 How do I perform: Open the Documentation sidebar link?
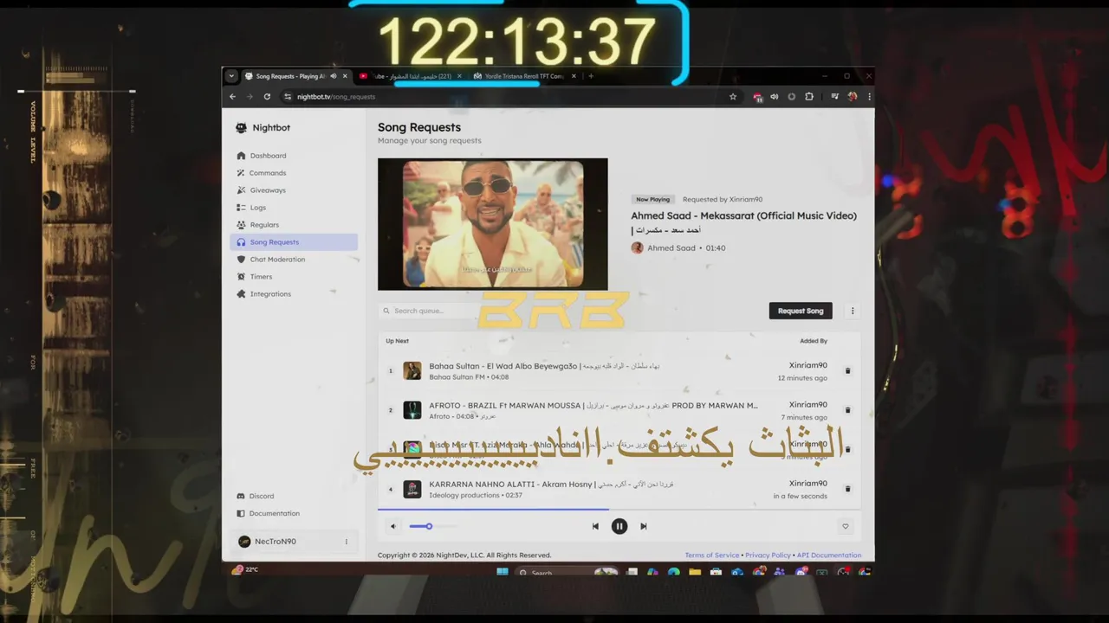coord(294,513)
